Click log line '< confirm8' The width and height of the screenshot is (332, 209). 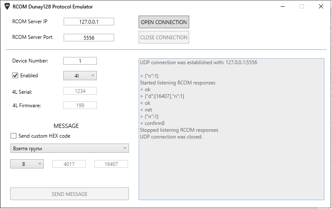[152, 123]
